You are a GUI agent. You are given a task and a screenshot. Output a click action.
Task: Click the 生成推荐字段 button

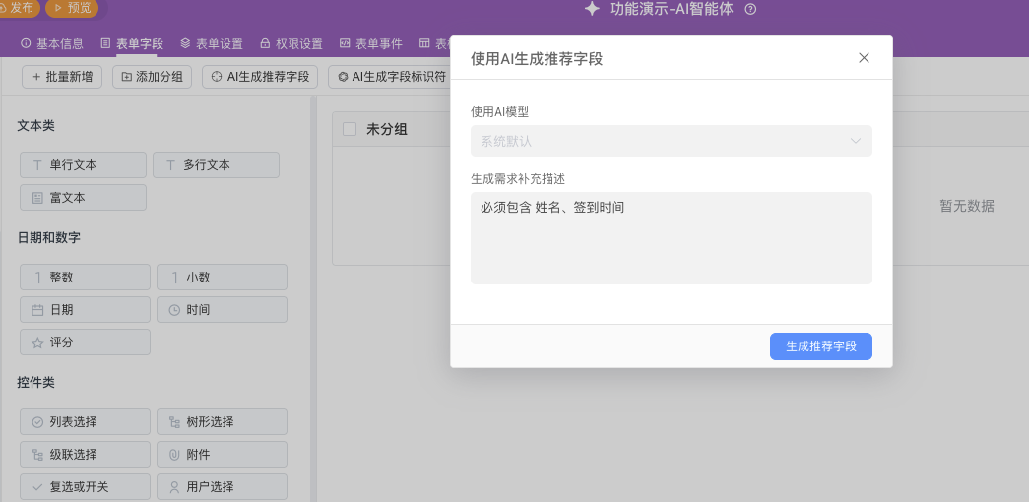point(821,346)
